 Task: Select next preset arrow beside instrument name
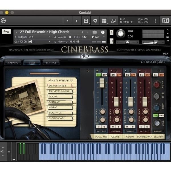pyautogui.click(x=87, y=32)
